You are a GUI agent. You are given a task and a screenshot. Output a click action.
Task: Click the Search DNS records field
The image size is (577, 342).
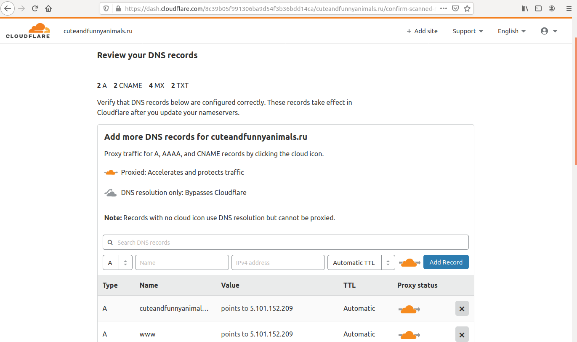(285, 243)
